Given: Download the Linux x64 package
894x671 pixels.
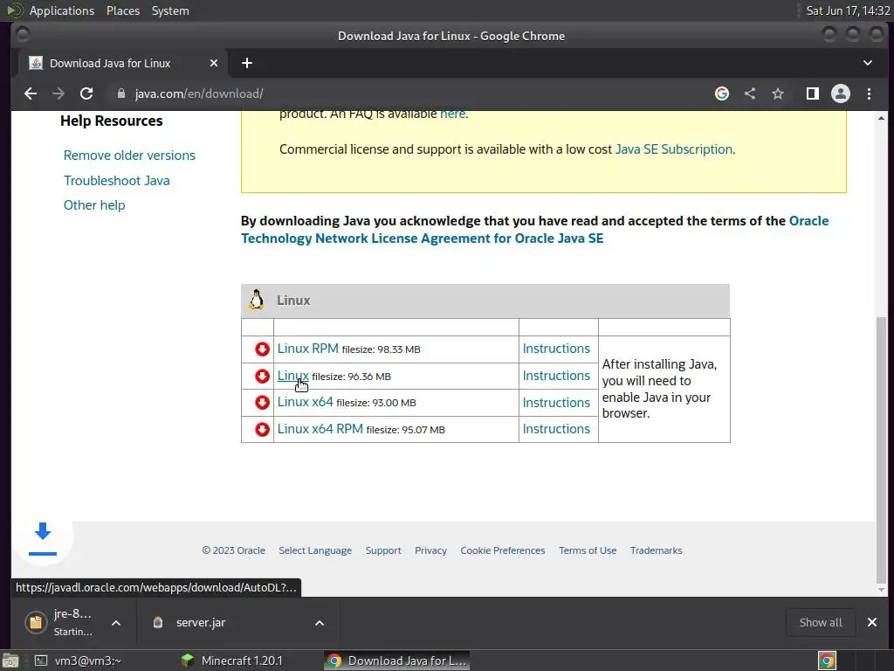Looking at the screenshot, I should pyautogui.click(x=305, y=402).
